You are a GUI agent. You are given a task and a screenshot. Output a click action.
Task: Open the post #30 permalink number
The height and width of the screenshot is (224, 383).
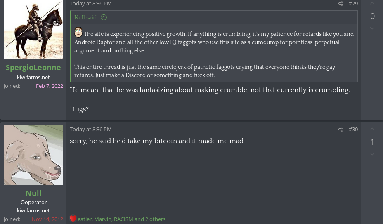point(353,130)
